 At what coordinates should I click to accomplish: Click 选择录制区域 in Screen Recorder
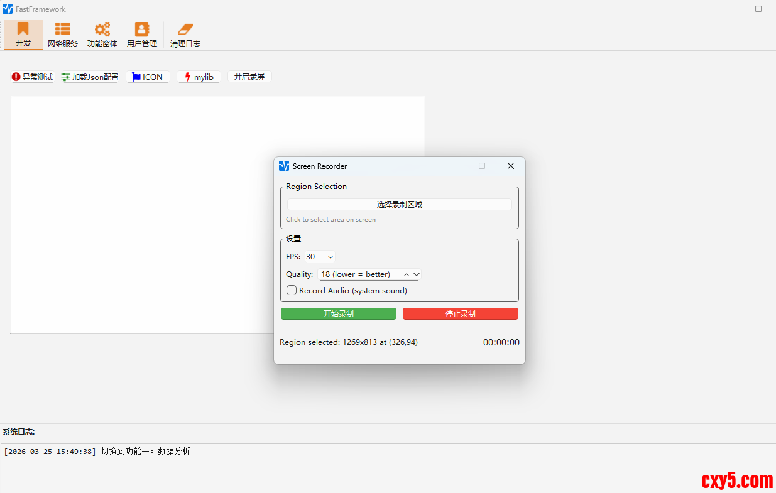pos(400,205)
